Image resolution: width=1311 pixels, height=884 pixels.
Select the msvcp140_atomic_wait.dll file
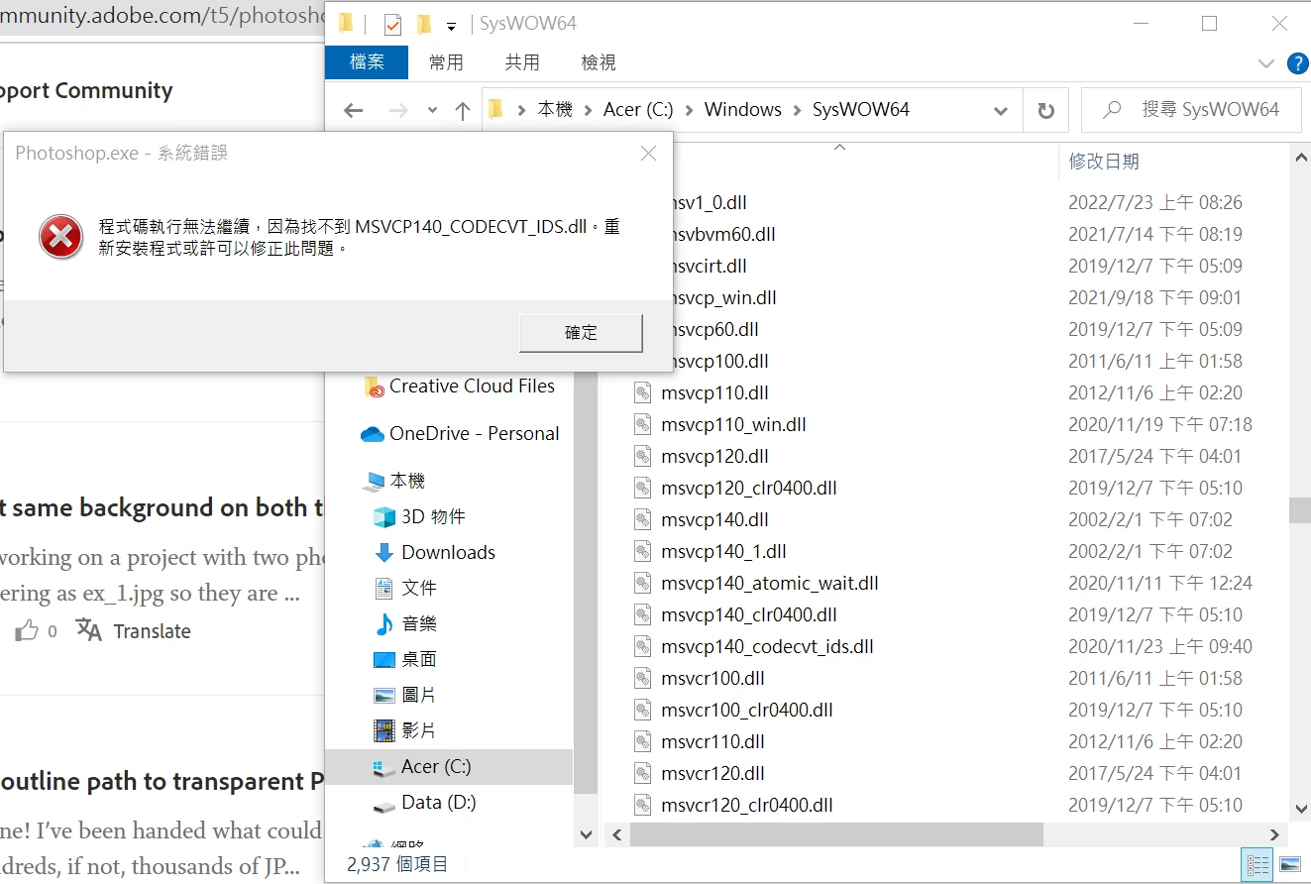[770, 584]
